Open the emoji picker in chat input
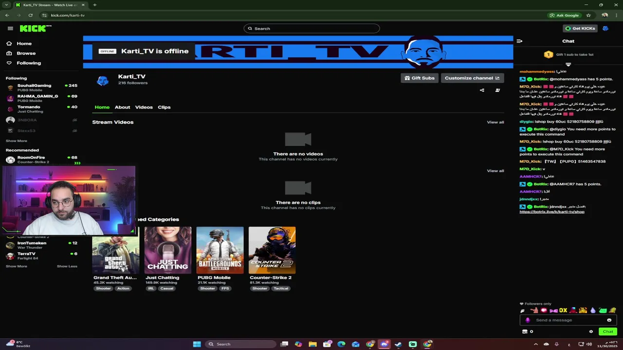Screen dimensions: 623x350 (609, 320)
